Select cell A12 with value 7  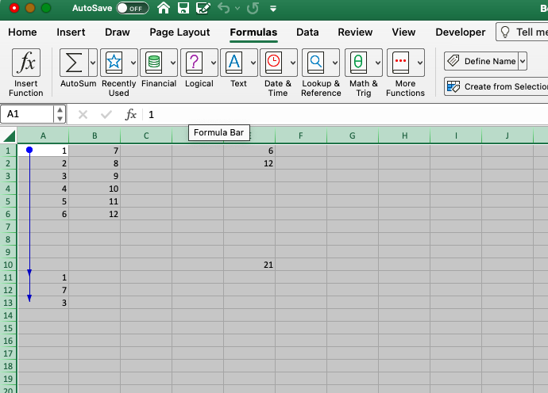click(x=43, y=290)
